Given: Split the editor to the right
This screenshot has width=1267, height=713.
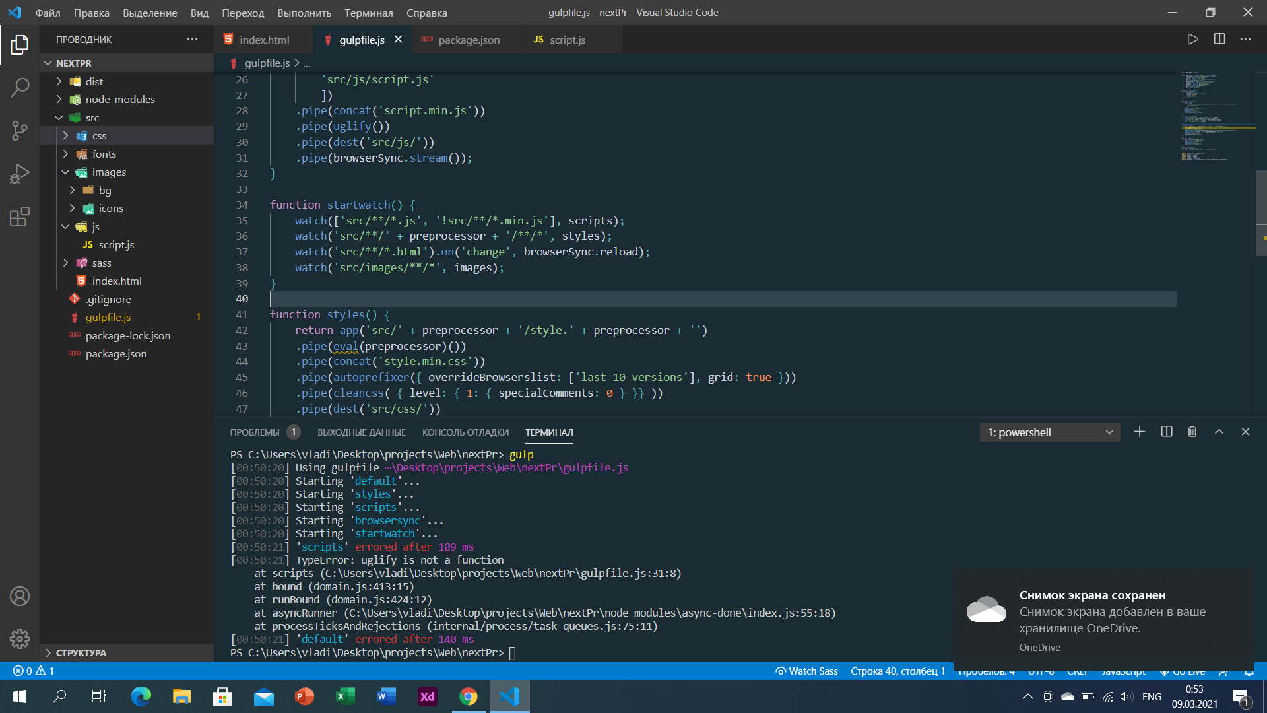Looking at the screenshot, I should coord(1219,39).
